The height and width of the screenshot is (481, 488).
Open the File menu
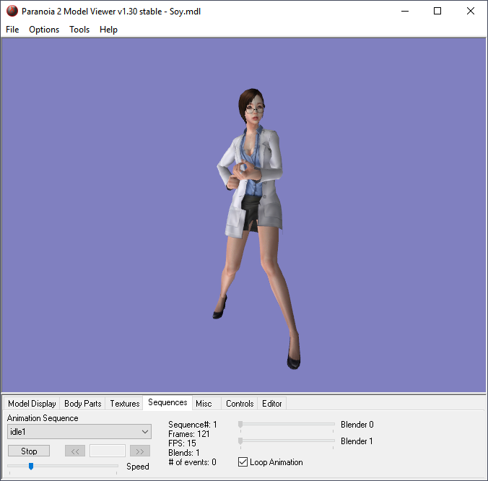point(12,30)
